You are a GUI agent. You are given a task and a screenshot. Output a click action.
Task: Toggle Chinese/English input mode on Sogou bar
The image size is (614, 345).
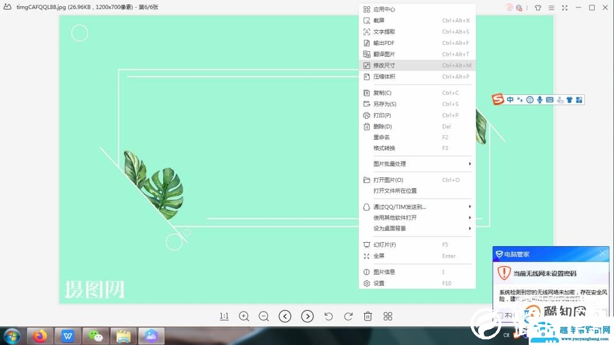click(510, 99)
